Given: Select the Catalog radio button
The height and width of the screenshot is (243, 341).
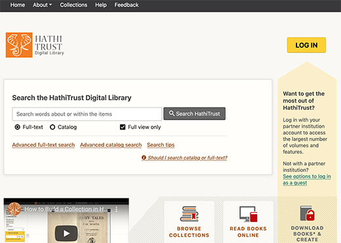Looking at the screenshot, I should click(x=52, y=127).
